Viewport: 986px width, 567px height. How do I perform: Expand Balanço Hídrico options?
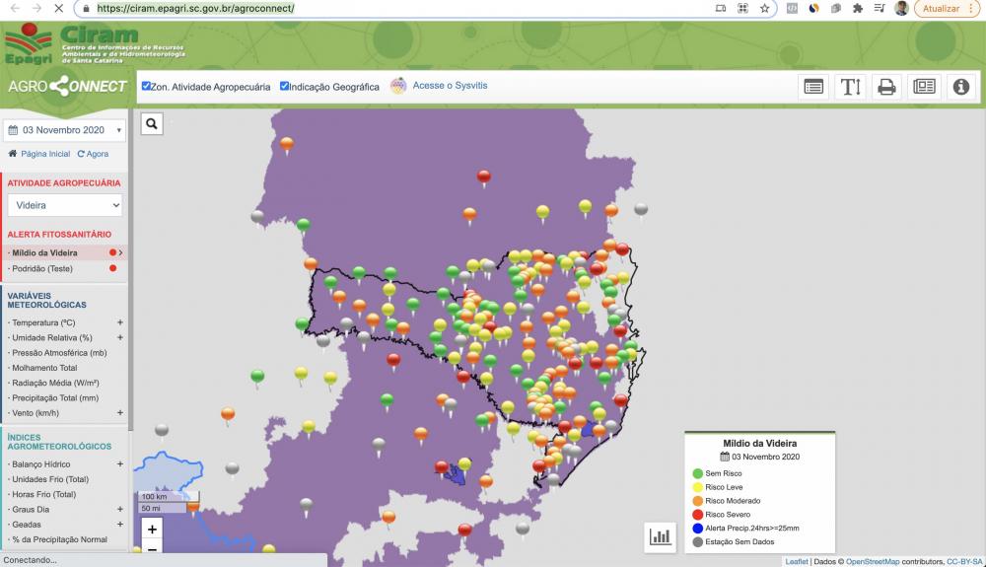[119, 463]
